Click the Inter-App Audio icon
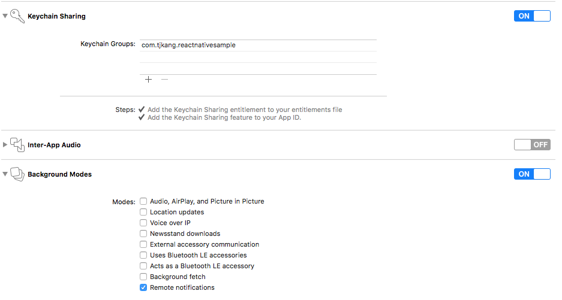The height and width of the screenshot is (300, 562). (x=17, y=144)
